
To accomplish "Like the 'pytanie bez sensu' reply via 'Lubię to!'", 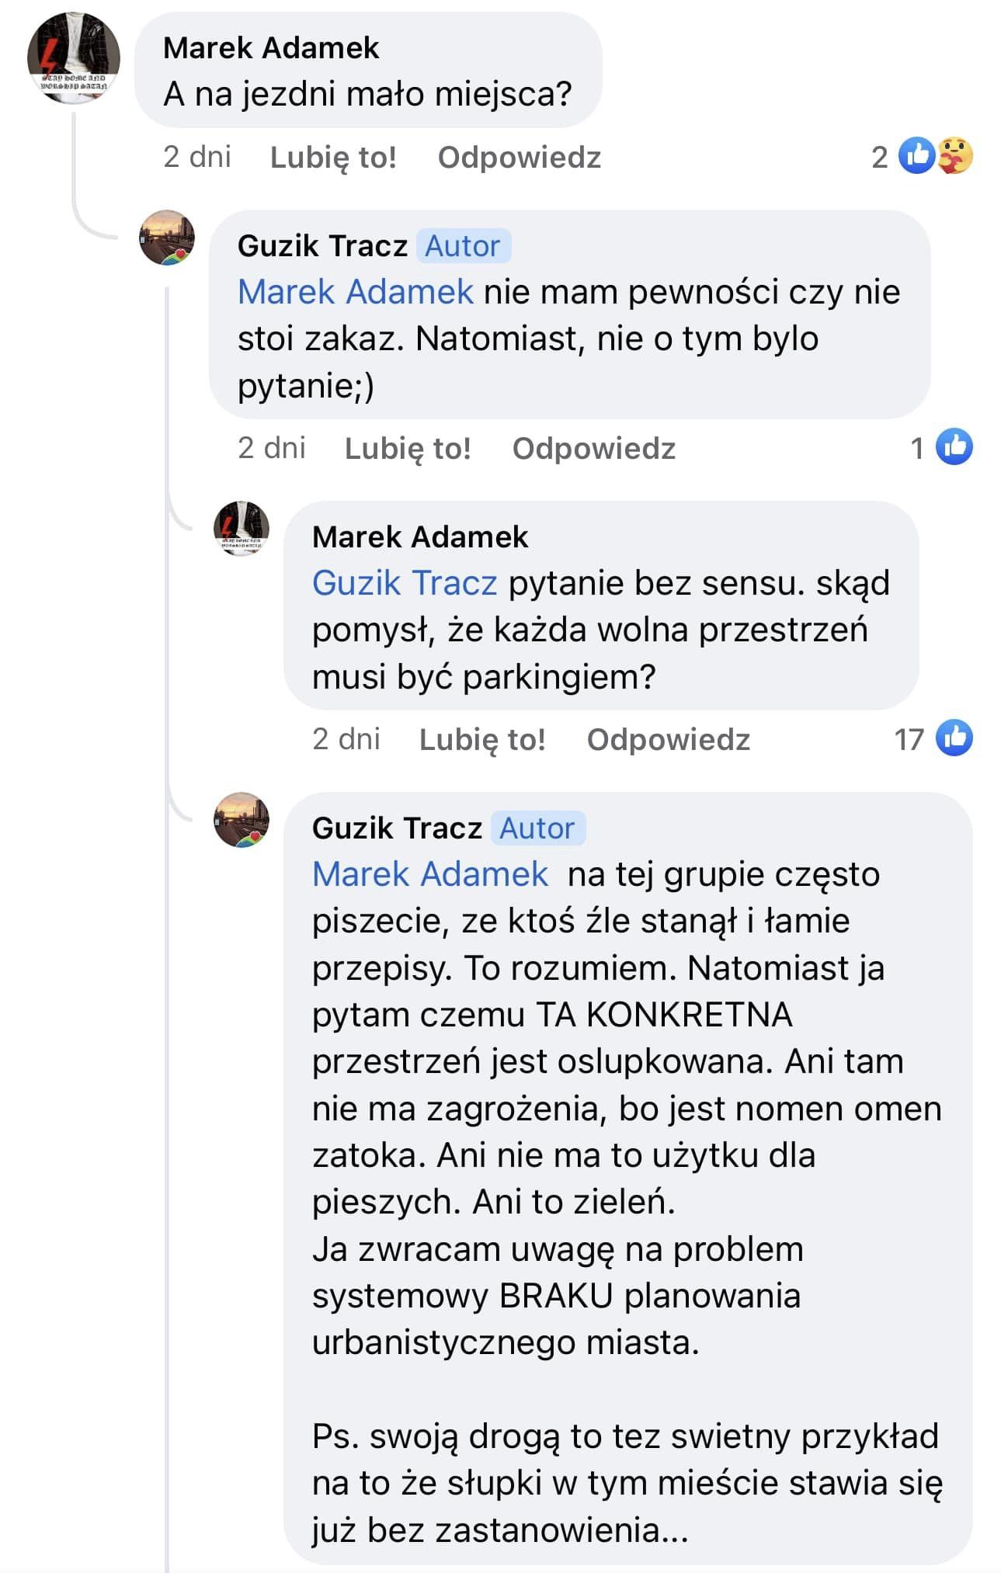I will click(x=482, y=739).
